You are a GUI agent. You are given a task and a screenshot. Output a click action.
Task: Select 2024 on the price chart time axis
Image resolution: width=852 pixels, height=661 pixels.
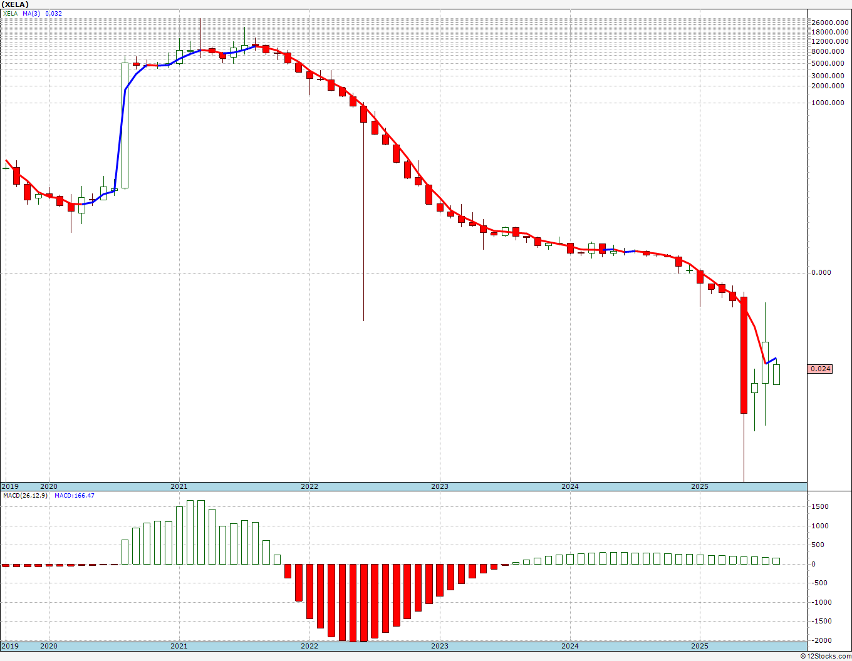570,486
